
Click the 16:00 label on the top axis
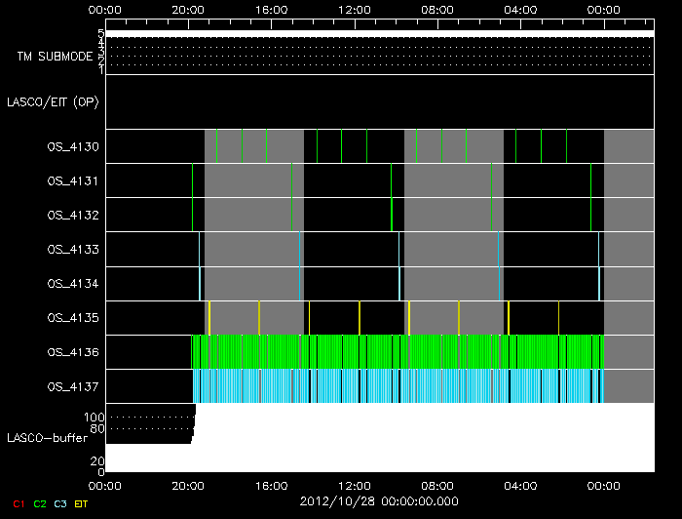tap(272, 10)
